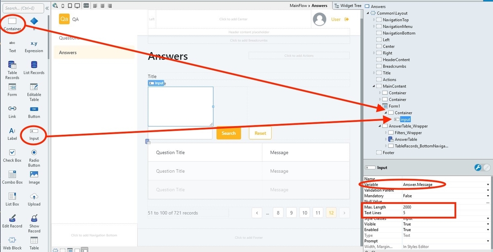Screen dimensions: 493x252
Task: Pick the Expression widget
Action: point(34,46)
